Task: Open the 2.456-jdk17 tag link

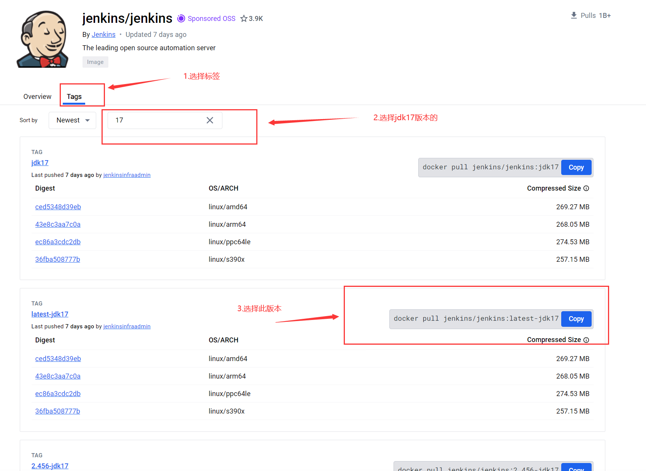Action: point(50,466)
